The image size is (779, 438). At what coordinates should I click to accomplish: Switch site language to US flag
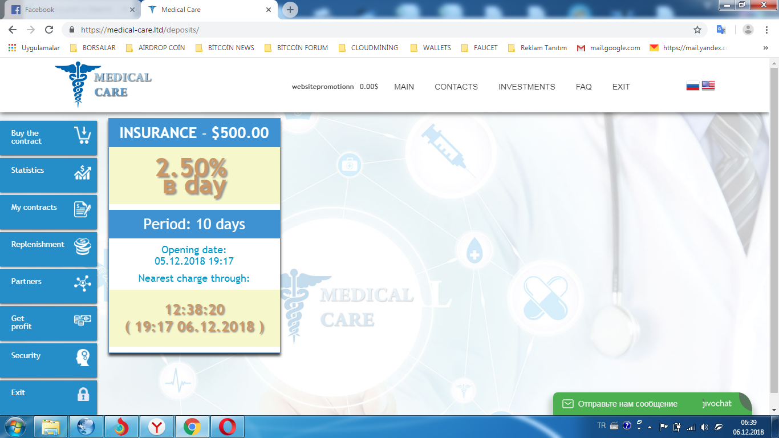click(x=708, y=86)
